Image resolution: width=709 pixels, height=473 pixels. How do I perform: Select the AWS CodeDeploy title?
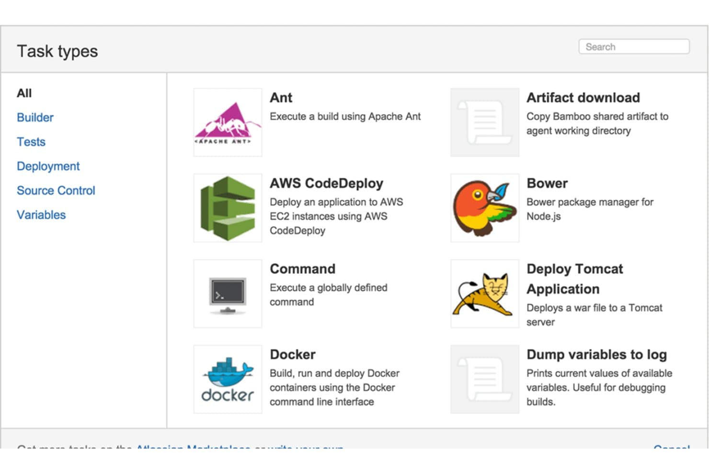[x=326, y=184]
